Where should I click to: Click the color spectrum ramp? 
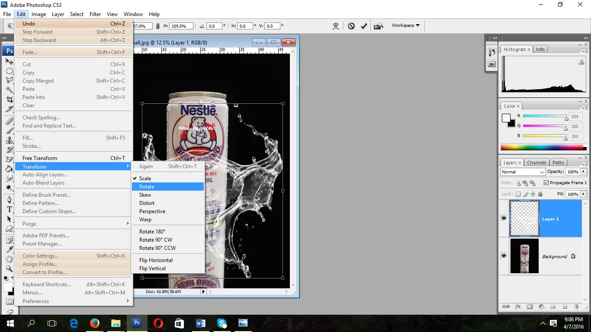coord(543,147)
